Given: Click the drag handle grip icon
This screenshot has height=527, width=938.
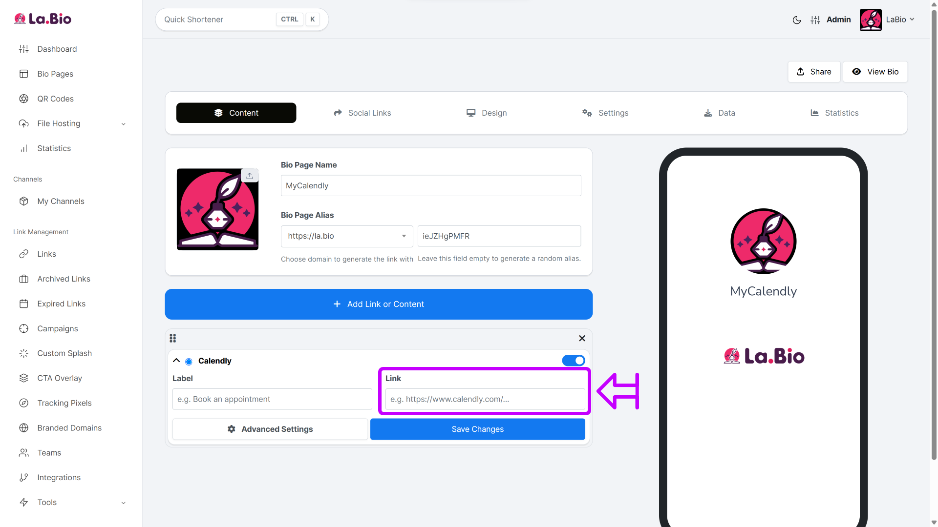Looking at the screenshot, I should (173, 338).
